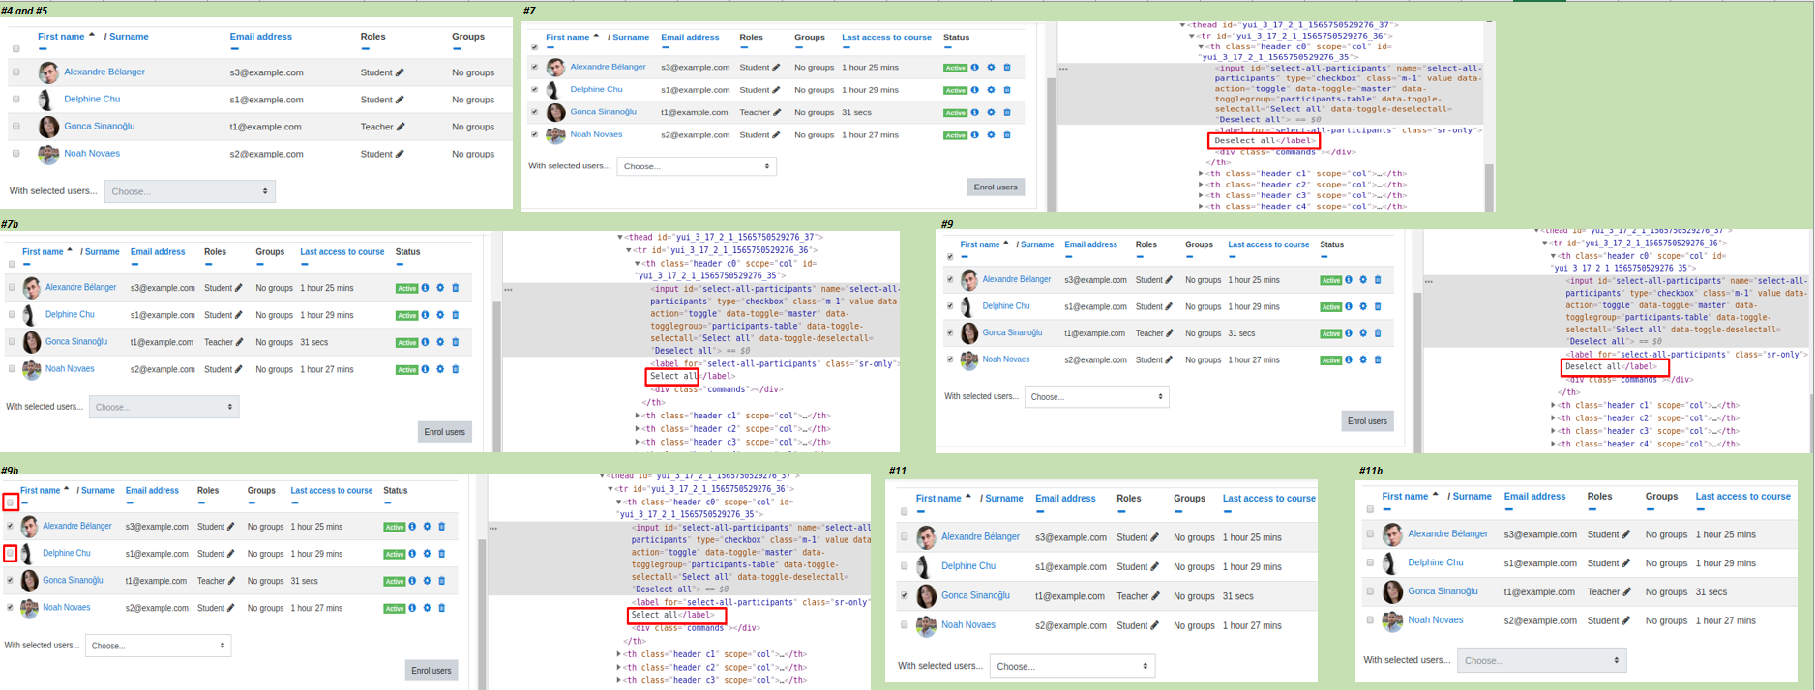Click 'Enrol users' button in panel #9

1367,421
